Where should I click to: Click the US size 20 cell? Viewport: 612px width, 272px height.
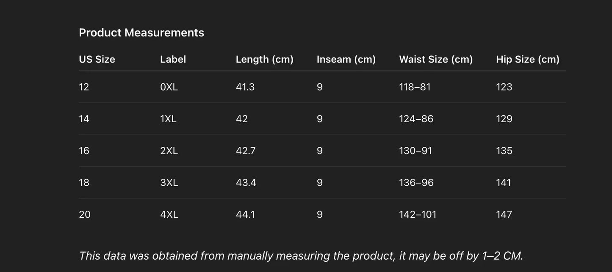[x=85, y=214]
